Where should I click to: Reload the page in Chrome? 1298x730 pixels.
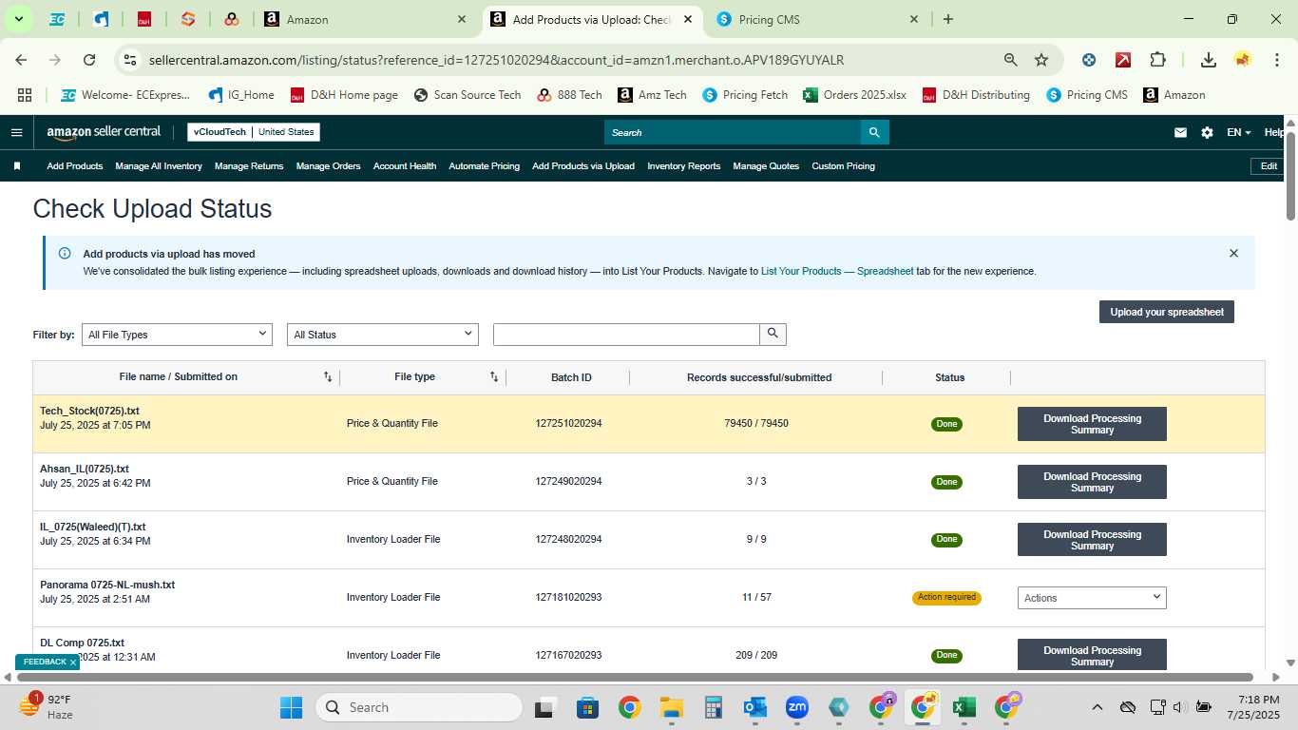pyautogui.click(x=89, y=60)
